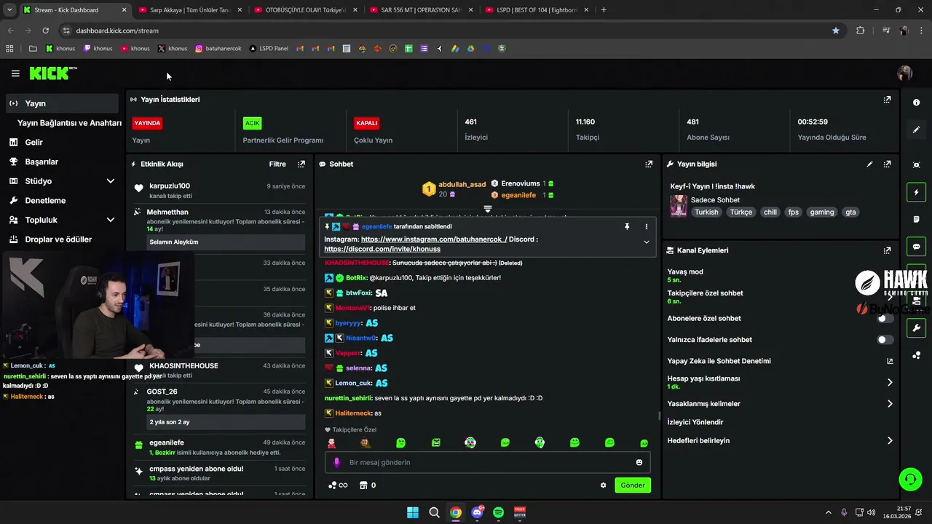Image resolution: width=932 pixels, height=524 pixels.
Task: Open the chat settings gear beside Gönder
Action: pyautogui.click(x=603, y=485)
